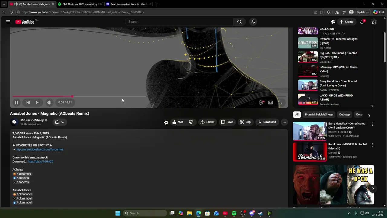Click the video progress bar
The width and height of the screenshot is (387, 218).
click(149, 96)
